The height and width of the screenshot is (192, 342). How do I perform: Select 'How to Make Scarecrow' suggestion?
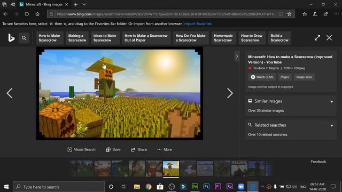[x=49, y=38]
